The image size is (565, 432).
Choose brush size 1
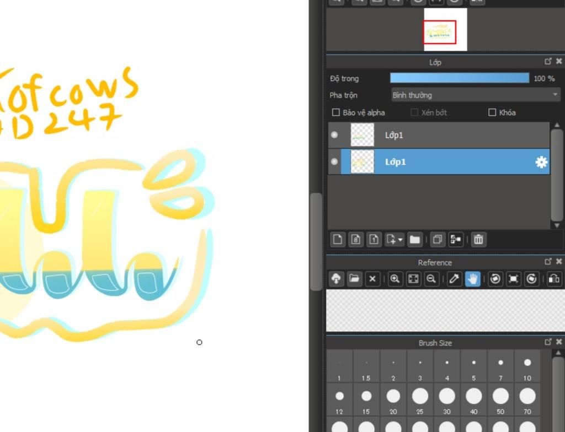(339, 366)
